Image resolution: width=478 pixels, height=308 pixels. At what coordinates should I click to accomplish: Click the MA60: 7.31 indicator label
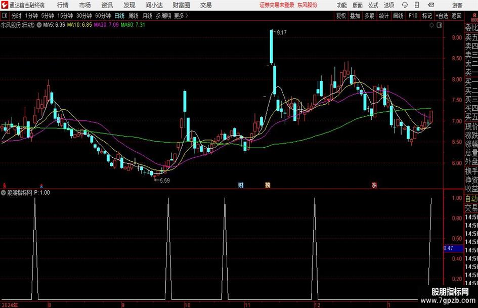(x=133, y=25)
